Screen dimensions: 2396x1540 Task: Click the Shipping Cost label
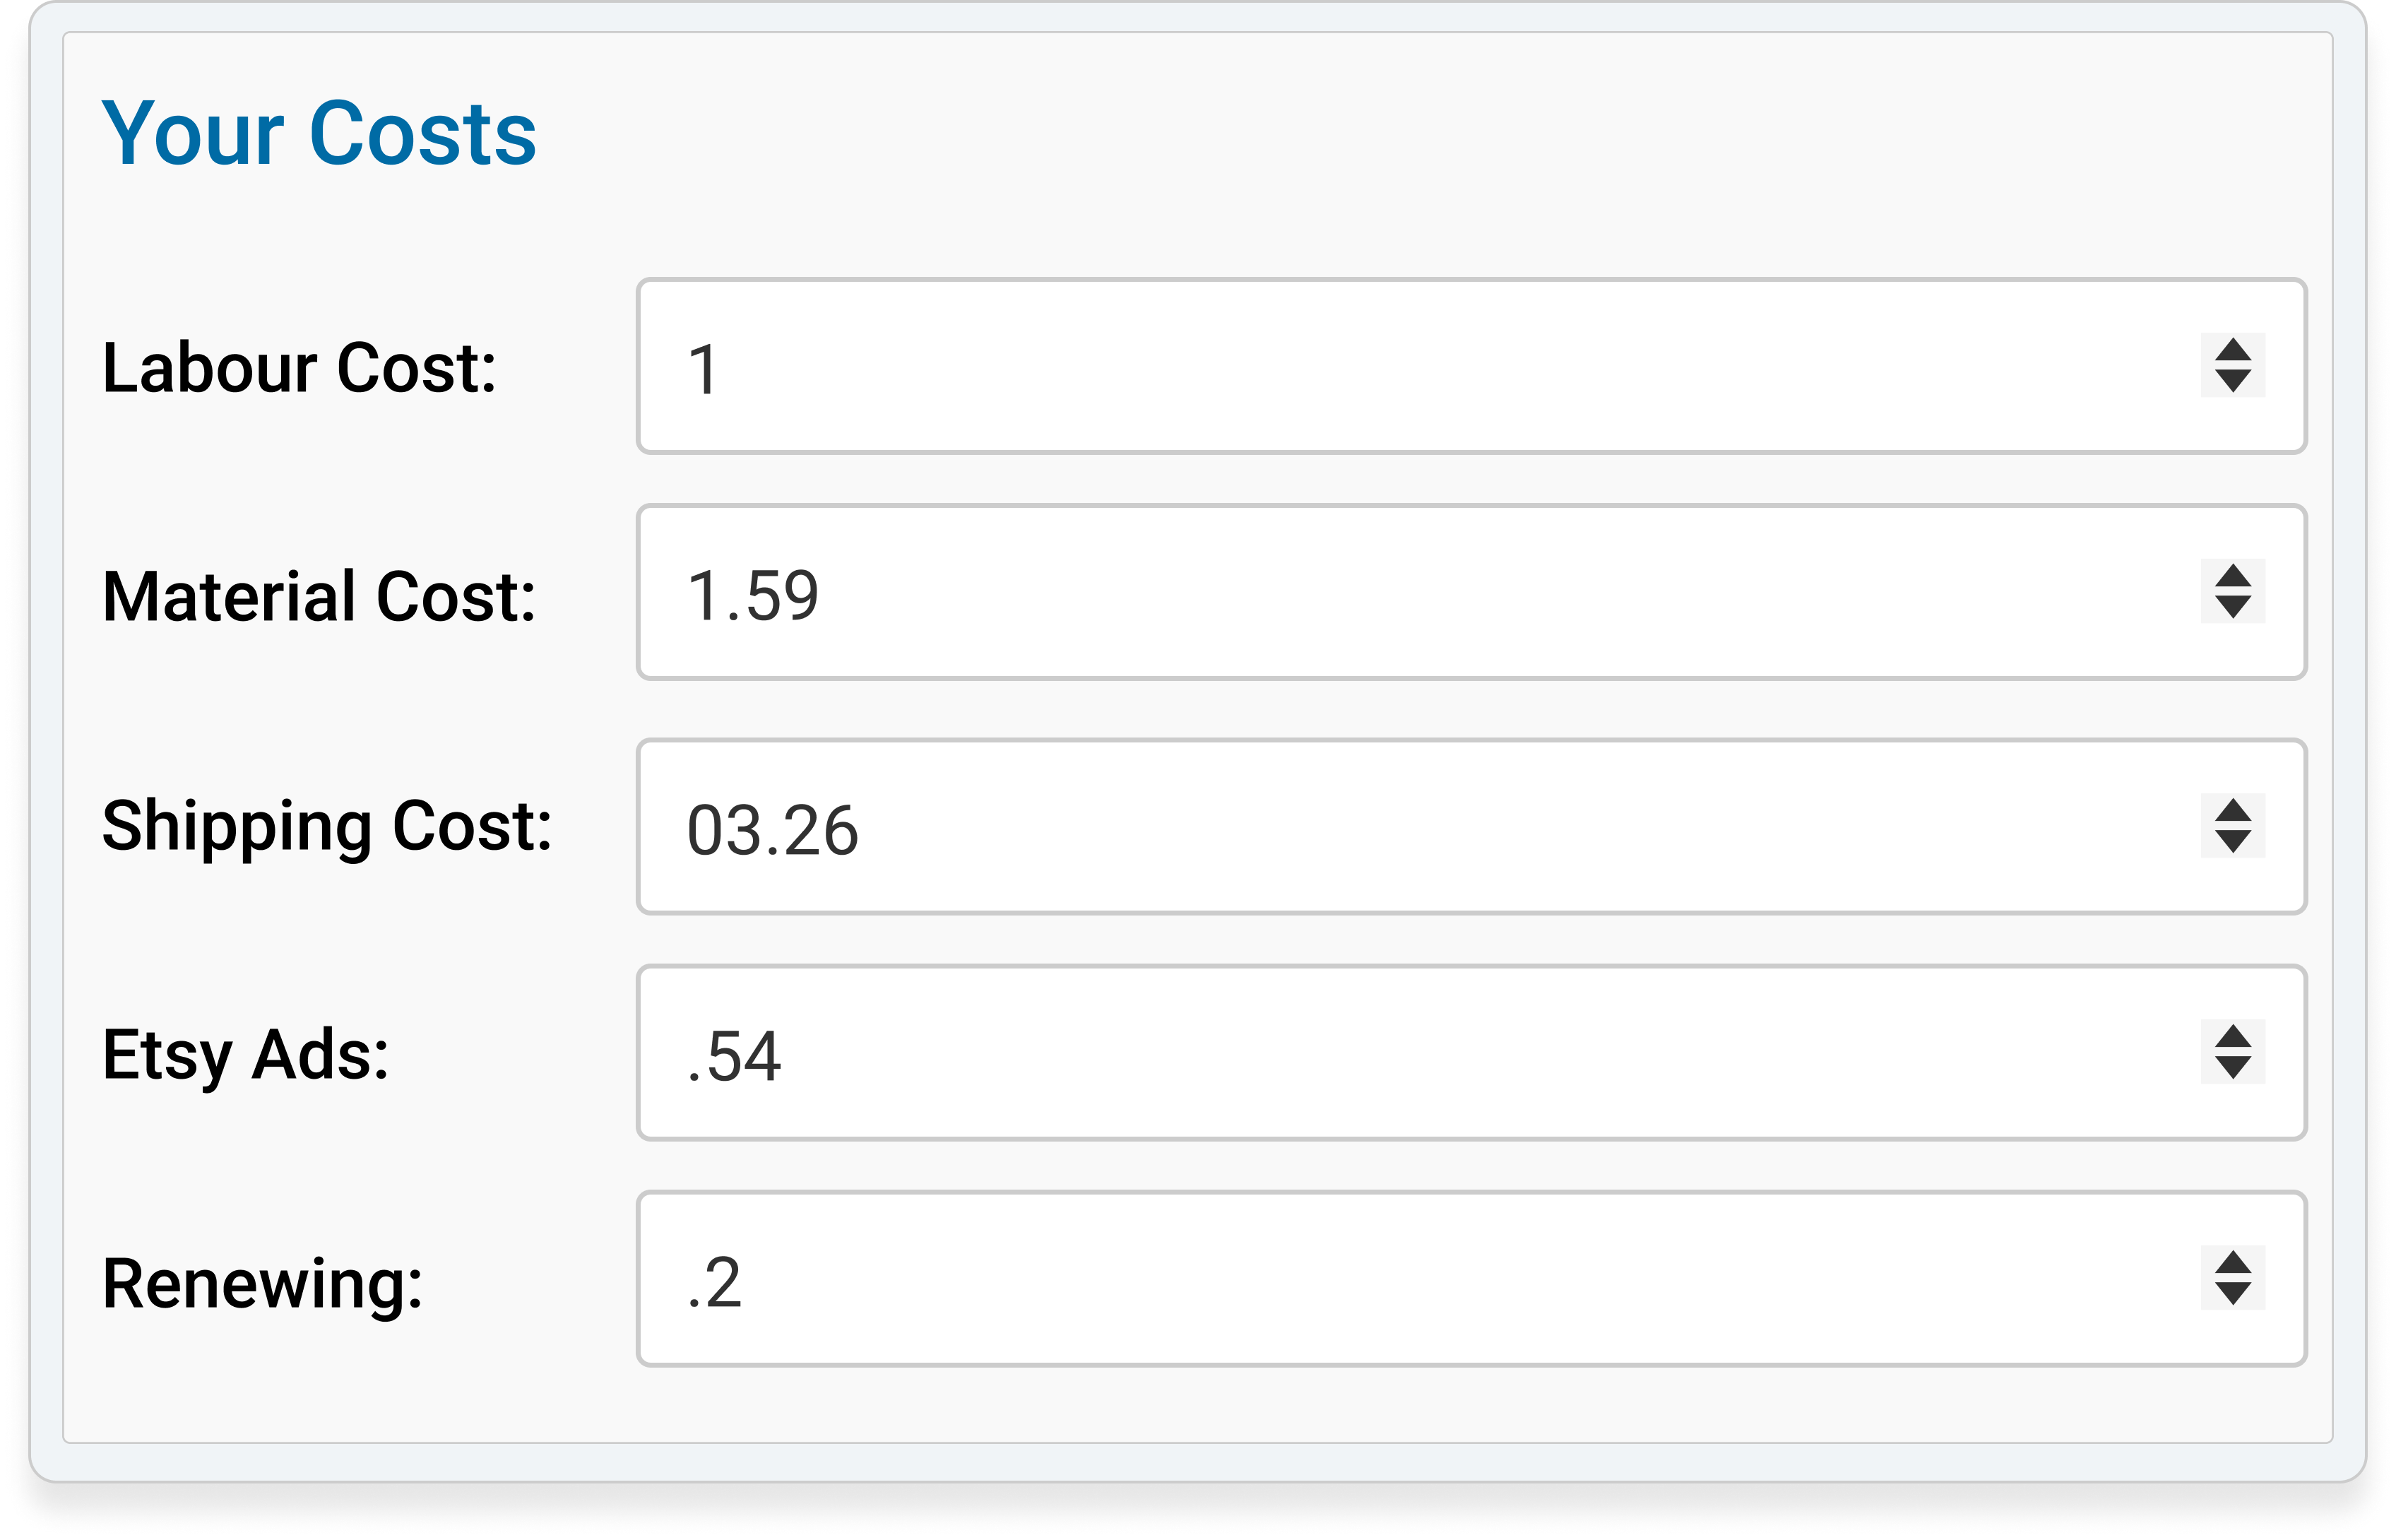pyautogui.click(x=327, y=828)
